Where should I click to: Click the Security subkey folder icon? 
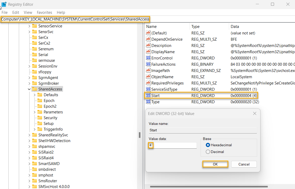point(40,118)
